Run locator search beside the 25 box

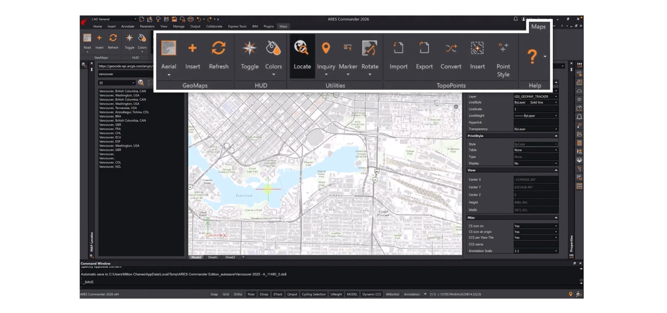click(141, 82)
